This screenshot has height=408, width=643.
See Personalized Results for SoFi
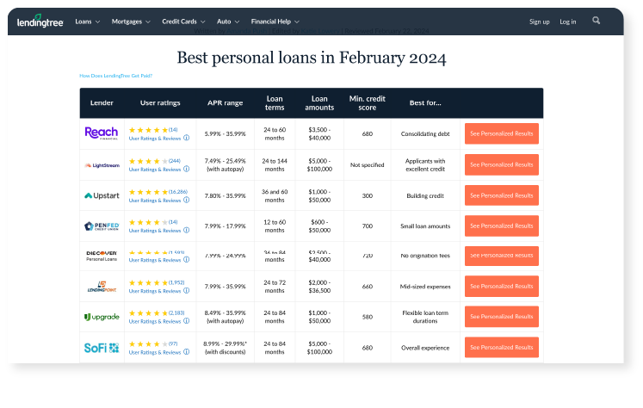tap(502, 347)
